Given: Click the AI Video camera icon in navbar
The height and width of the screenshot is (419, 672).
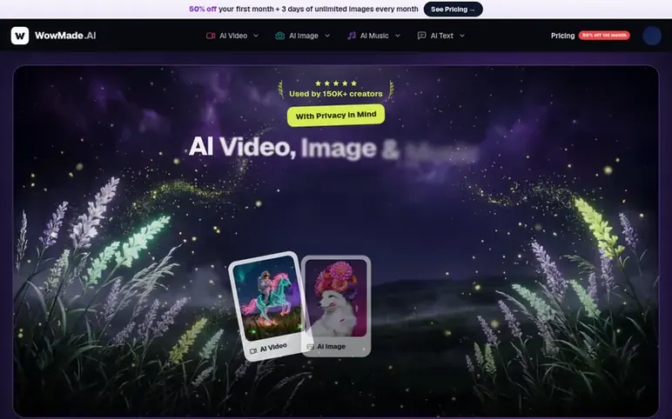Looking at the screenshot, I should 211,36.
